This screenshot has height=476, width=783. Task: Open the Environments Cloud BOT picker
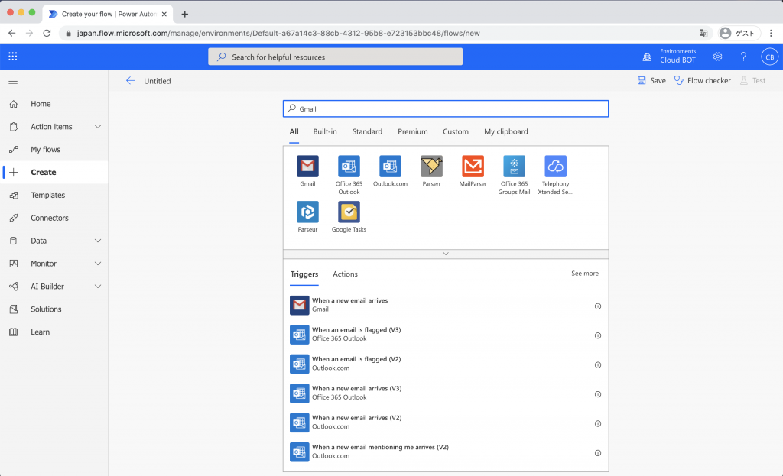coord(669,56)
